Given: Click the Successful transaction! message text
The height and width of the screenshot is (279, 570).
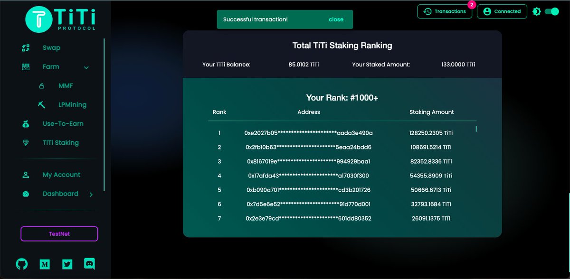Looking at the screenshot, I should pyautogui.click(x=255, y=19).
